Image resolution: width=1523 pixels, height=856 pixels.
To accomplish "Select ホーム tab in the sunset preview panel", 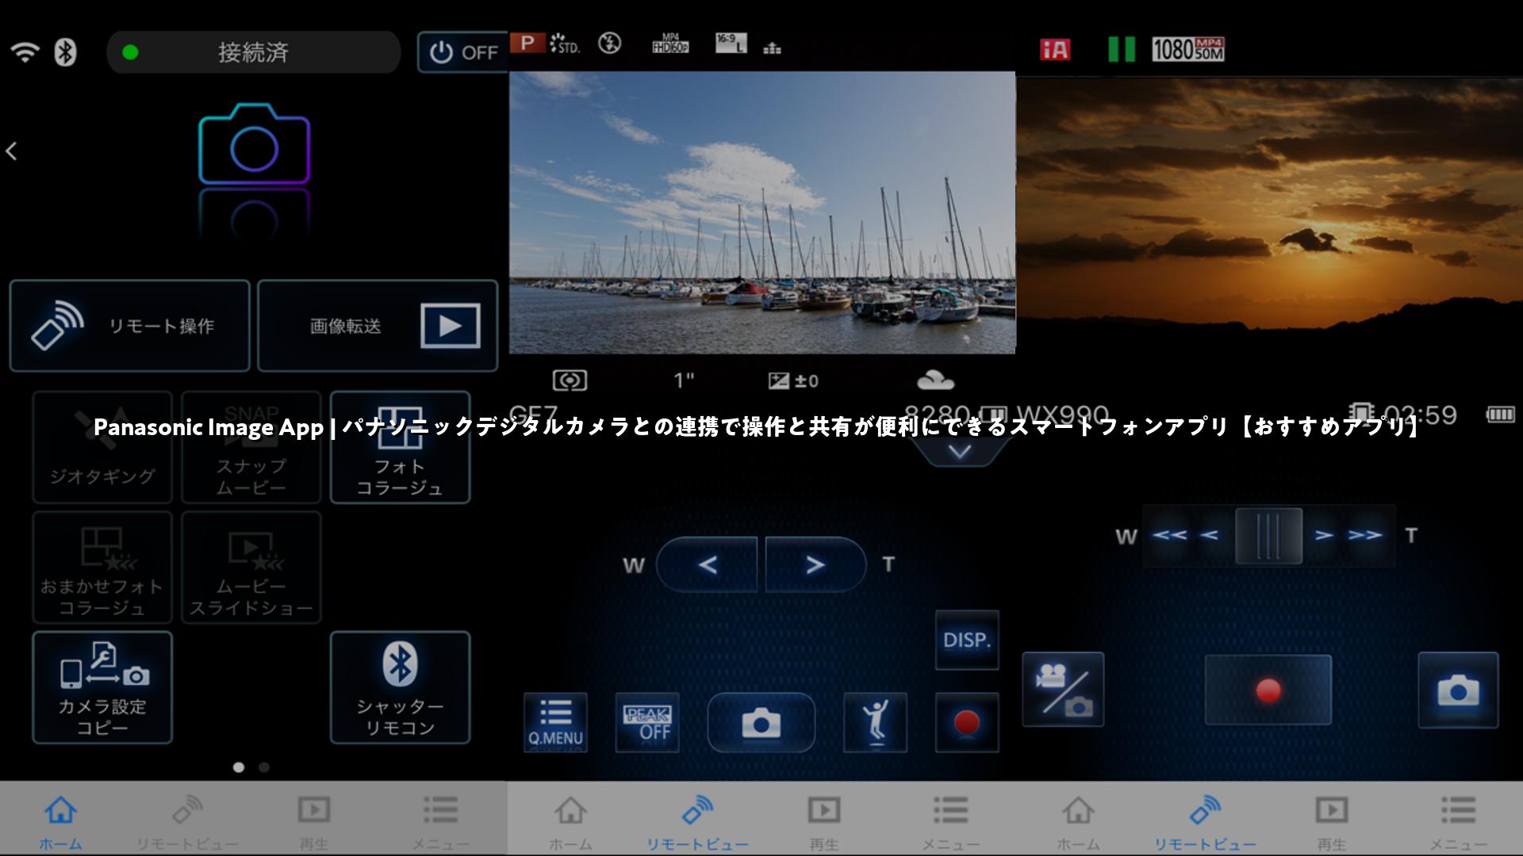I will click(1078, 822).
